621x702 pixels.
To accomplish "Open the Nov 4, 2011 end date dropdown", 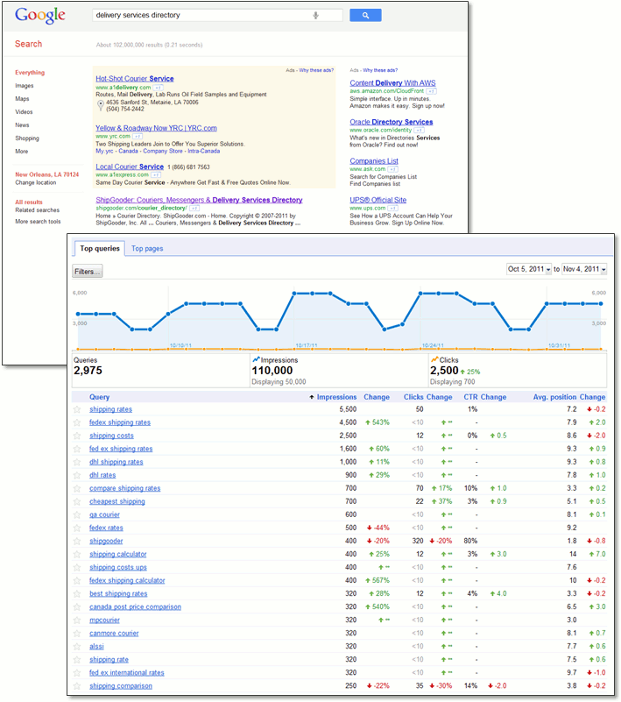I will point(584,269).
